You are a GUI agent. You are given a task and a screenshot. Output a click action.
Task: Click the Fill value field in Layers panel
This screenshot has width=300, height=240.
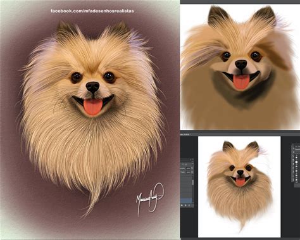[x=188, y=172]
